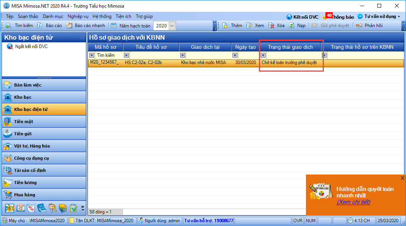This screenshot has height=226, width=406.
Task: Open the Trợ giúp menu
Action: pos(144,16)
